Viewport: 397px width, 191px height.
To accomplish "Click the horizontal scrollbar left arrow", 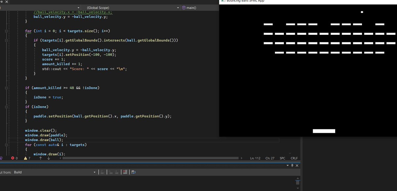I will coord(60,158).
